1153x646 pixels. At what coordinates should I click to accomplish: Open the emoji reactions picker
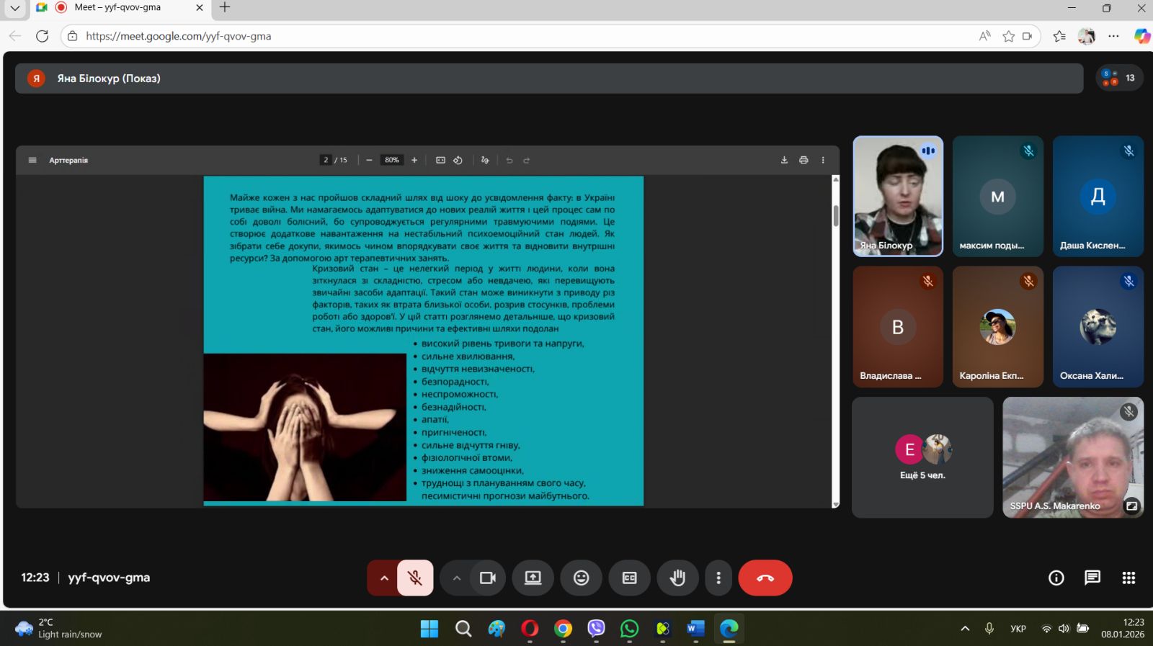[581, 578]
